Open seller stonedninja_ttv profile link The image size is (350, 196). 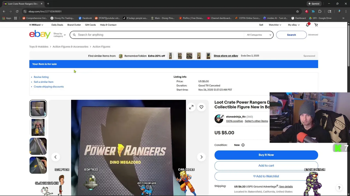(x=236, y=117)
